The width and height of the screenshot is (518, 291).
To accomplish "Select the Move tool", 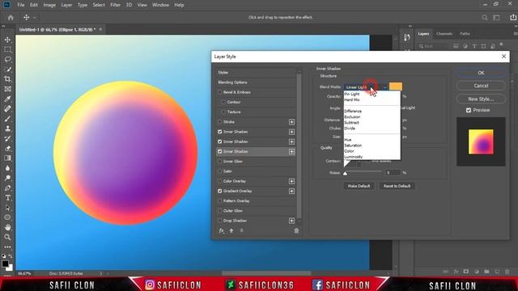I will click(7, 40).
